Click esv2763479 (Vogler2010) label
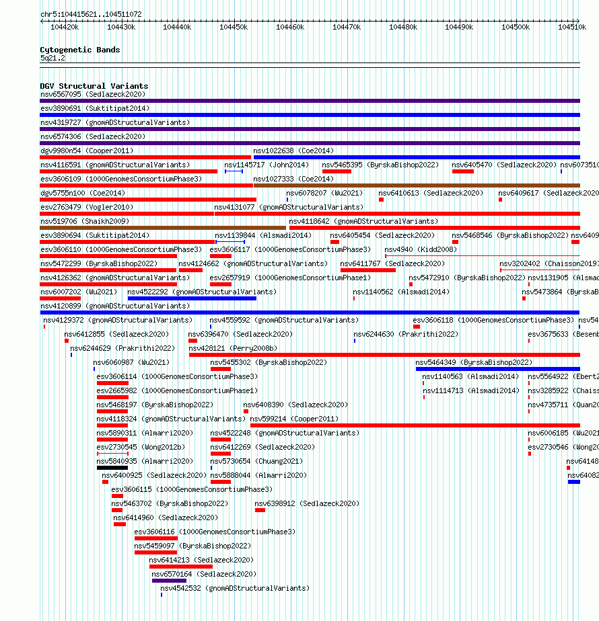The width and height of the screenshot is (599, 621). [87, 207]
